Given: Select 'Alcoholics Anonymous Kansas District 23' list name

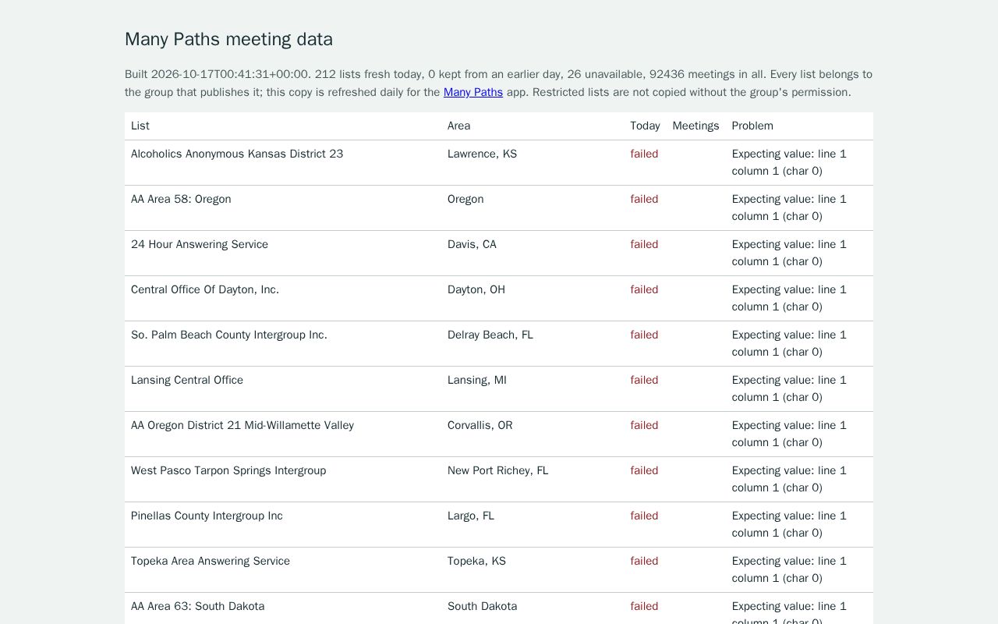Looking at the screenshot, I should point(237,154).
